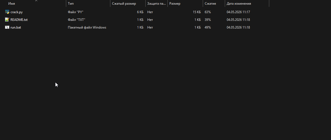Click the Файл "TXT" type cell
Viewport: 331px width, 140px height.
(x=76, y=20)
